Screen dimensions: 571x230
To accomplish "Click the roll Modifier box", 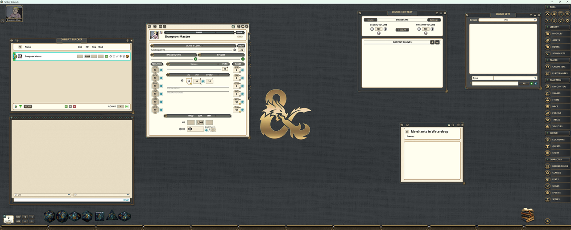I will pyautogui.click(x=8, y=218).
